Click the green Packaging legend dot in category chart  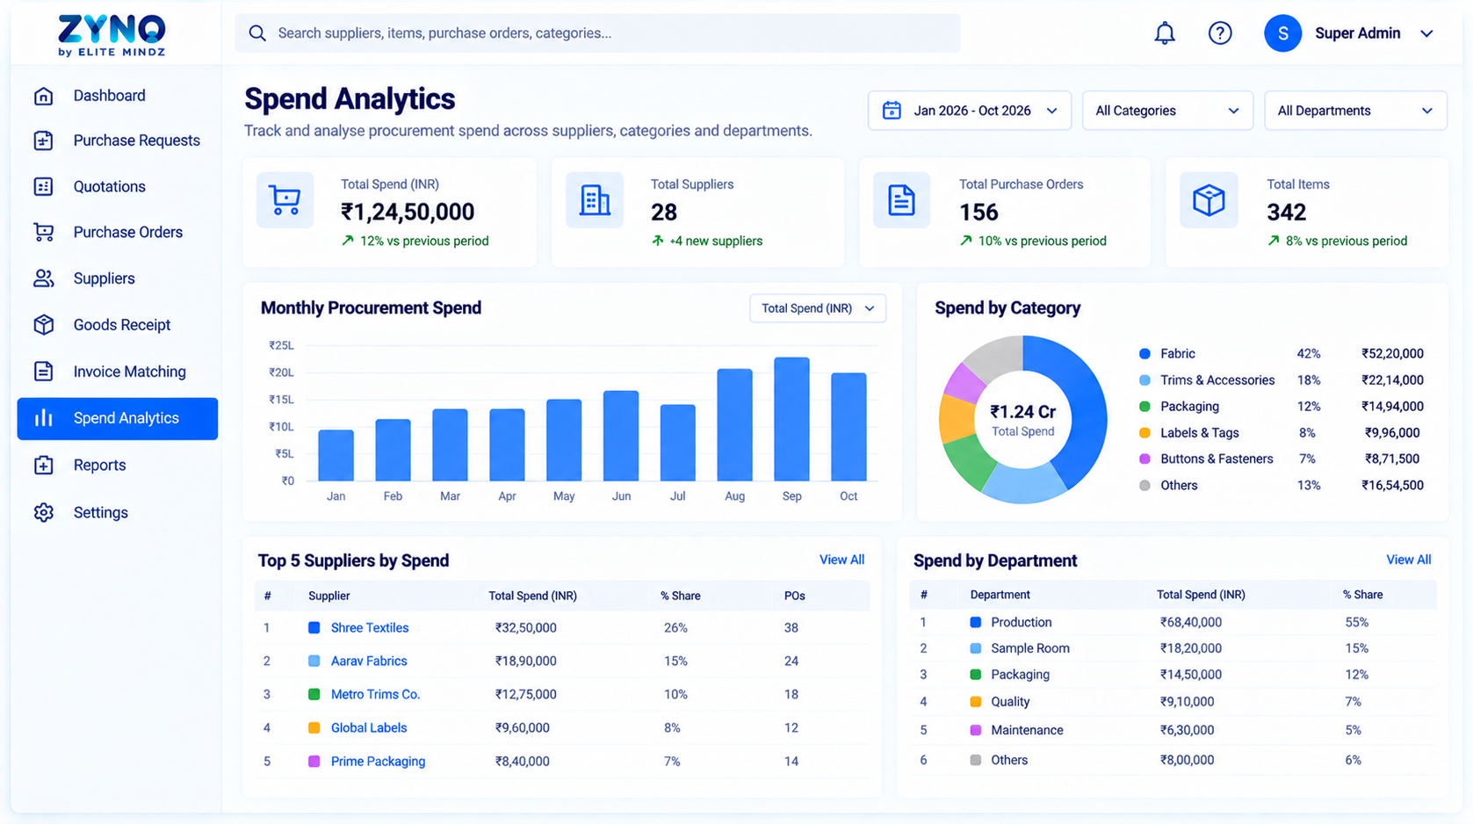tap(1144, 407)
